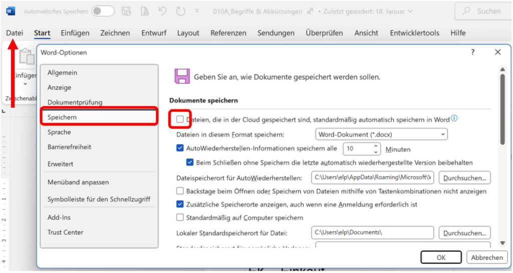
Task: Open the Einfügen ribbon tab
Action: pos(75,33)
